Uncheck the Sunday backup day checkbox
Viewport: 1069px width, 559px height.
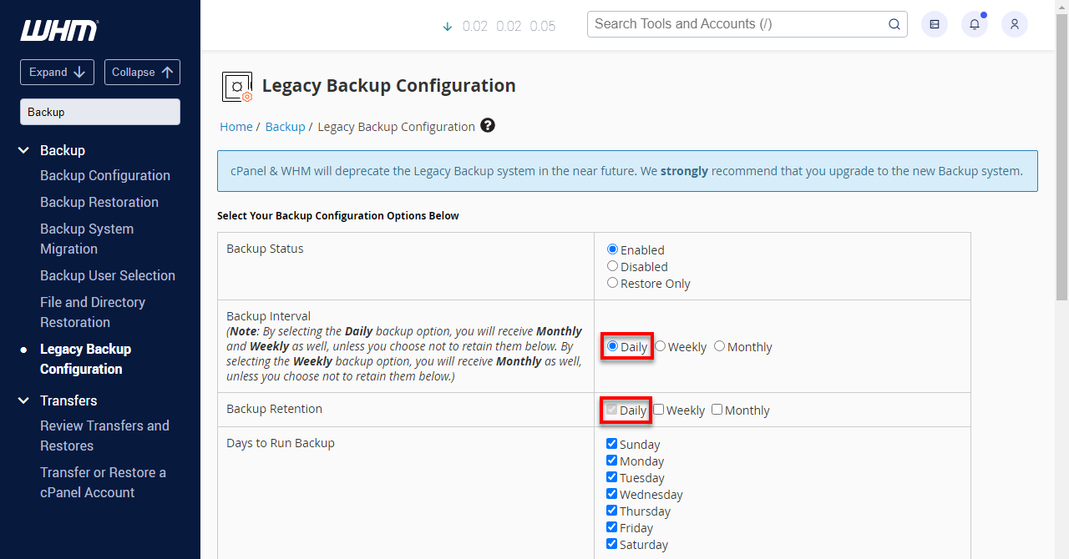[611, 443]
